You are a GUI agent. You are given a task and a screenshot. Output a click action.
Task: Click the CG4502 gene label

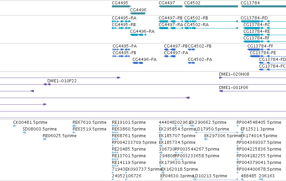coord(192,3)
